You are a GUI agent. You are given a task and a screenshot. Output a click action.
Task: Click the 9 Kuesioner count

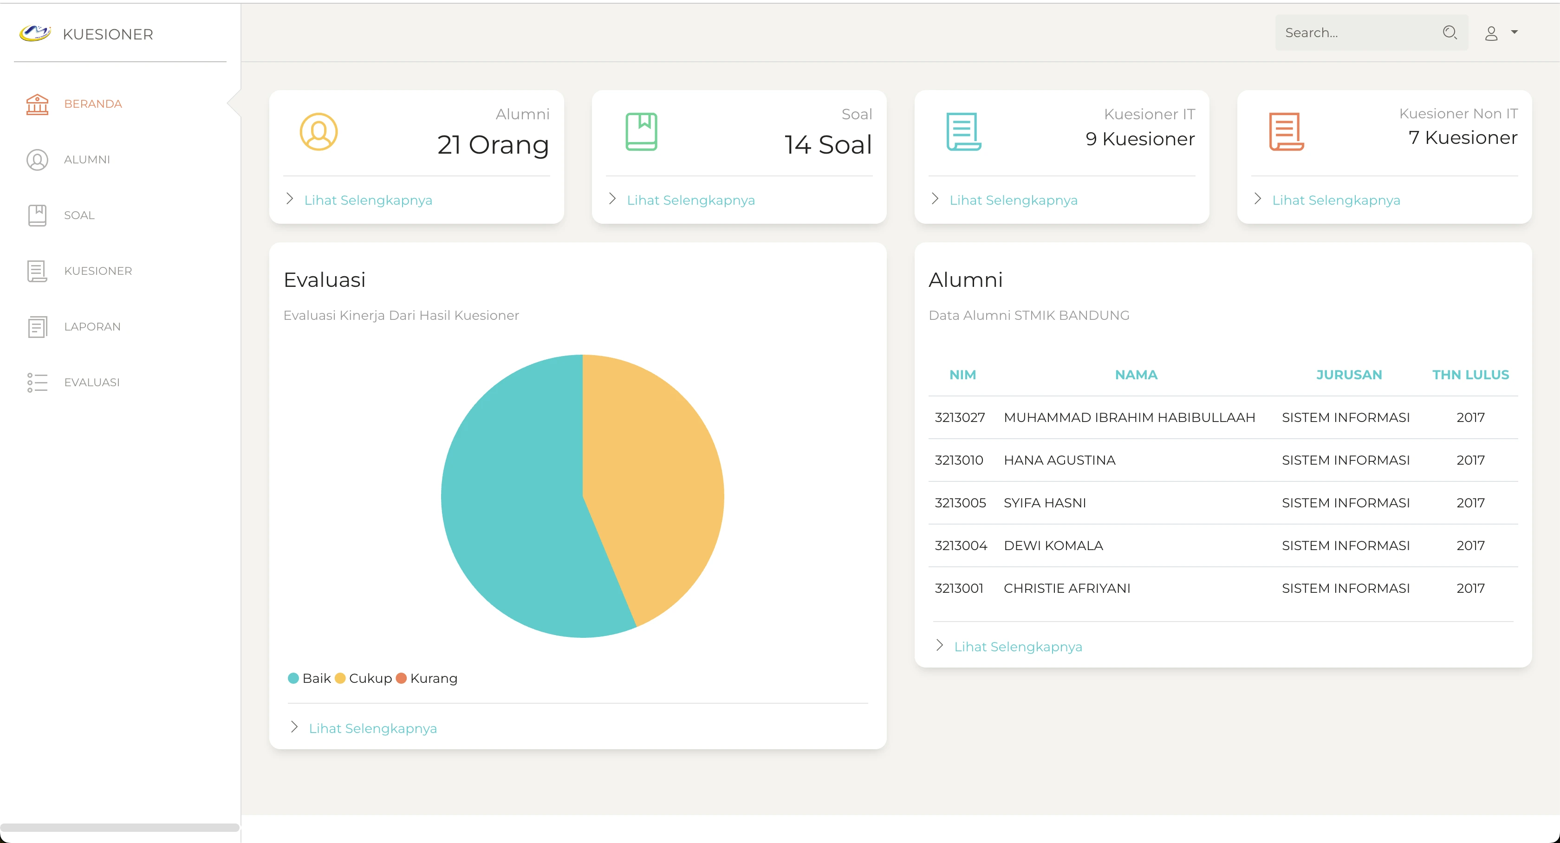[1140, 139]
